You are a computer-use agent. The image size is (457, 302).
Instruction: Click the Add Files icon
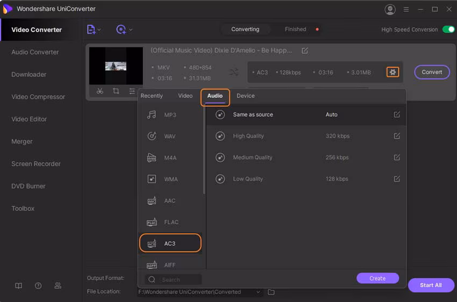tap(91, 30)
